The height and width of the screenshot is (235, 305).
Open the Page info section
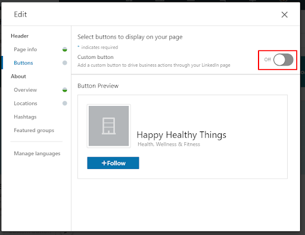click(26, 49)
